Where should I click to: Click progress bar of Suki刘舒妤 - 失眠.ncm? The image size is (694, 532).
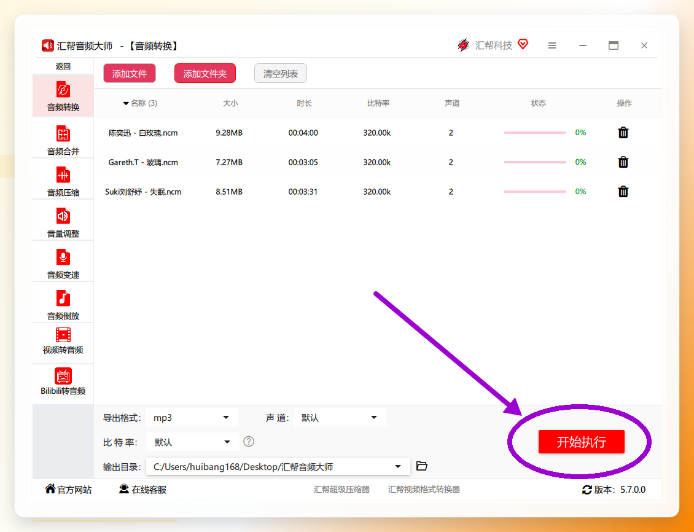point(535,192)
